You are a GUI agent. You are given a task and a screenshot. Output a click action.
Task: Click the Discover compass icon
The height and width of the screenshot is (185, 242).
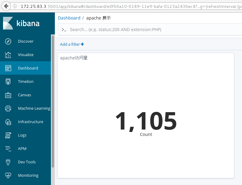pyautogui.click(x=8, y=41)
